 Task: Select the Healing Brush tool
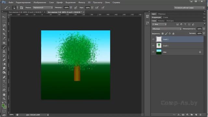tap(4, 43)
